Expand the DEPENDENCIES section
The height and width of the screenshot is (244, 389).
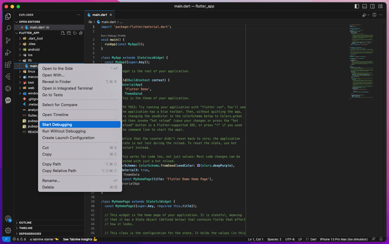click(x=30, y=234)
